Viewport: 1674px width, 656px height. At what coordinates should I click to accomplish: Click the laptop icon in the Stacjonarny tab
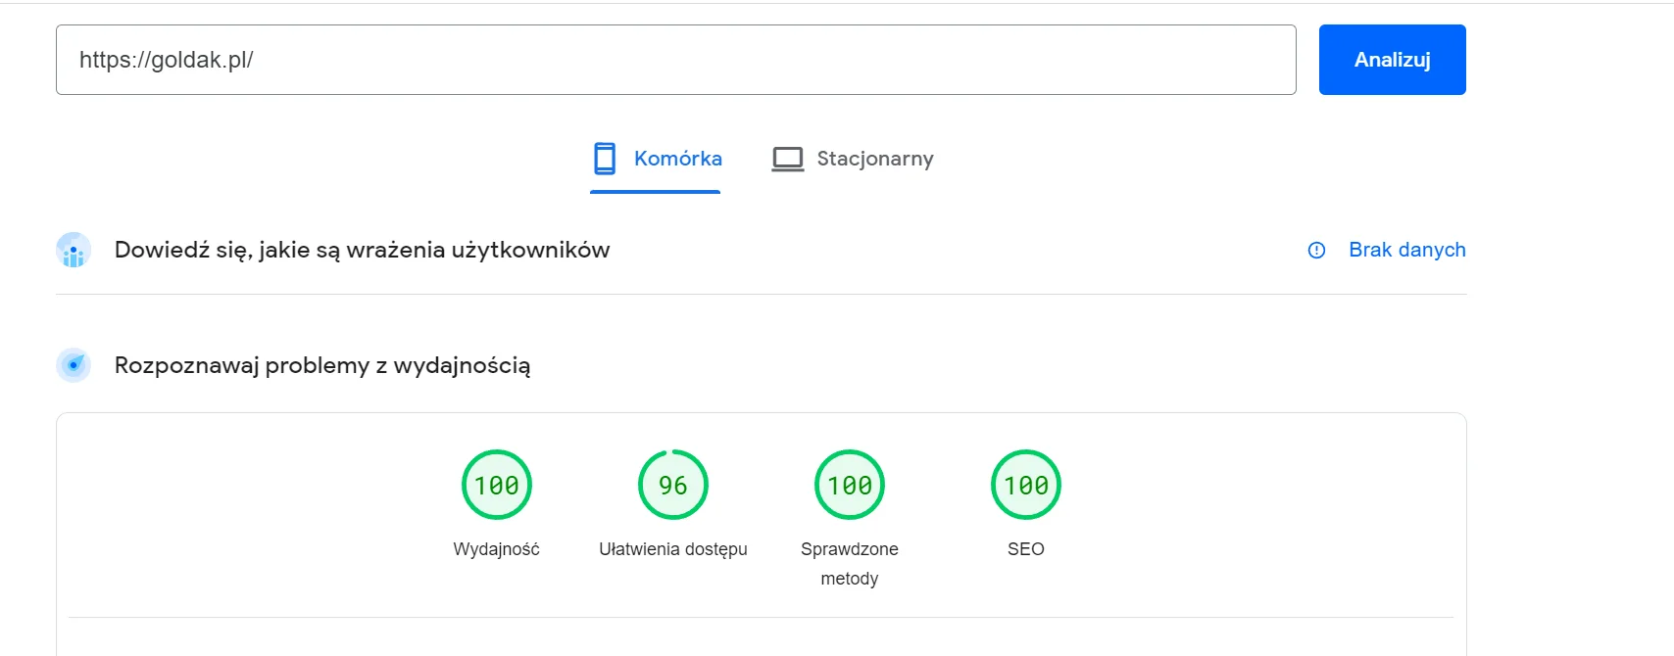[x=787, y=159]
